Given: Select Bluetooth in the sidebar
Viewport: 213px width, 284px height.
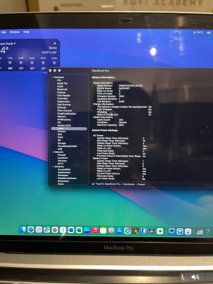Looking at the screenshot, I should (x=62, y=89).
